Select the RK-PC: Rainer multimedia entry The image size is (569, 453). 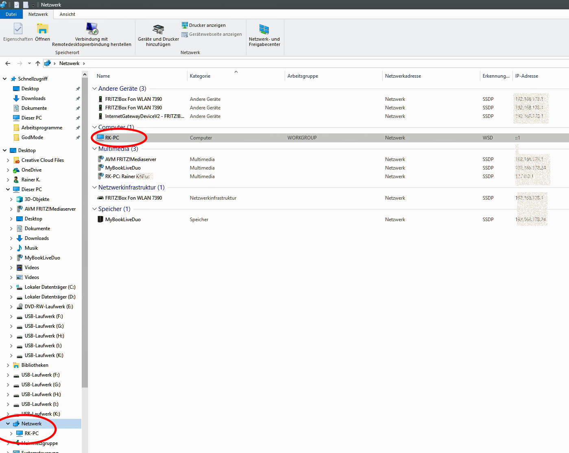click(x=124, y=176)
